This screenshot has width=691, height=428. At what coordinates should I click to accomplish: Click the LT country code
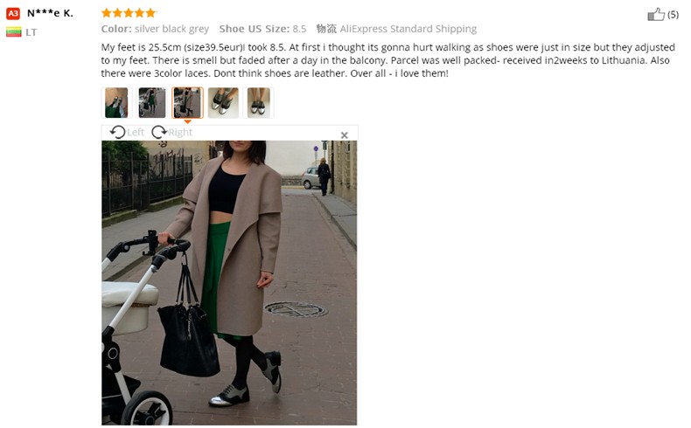click(31, 32)
